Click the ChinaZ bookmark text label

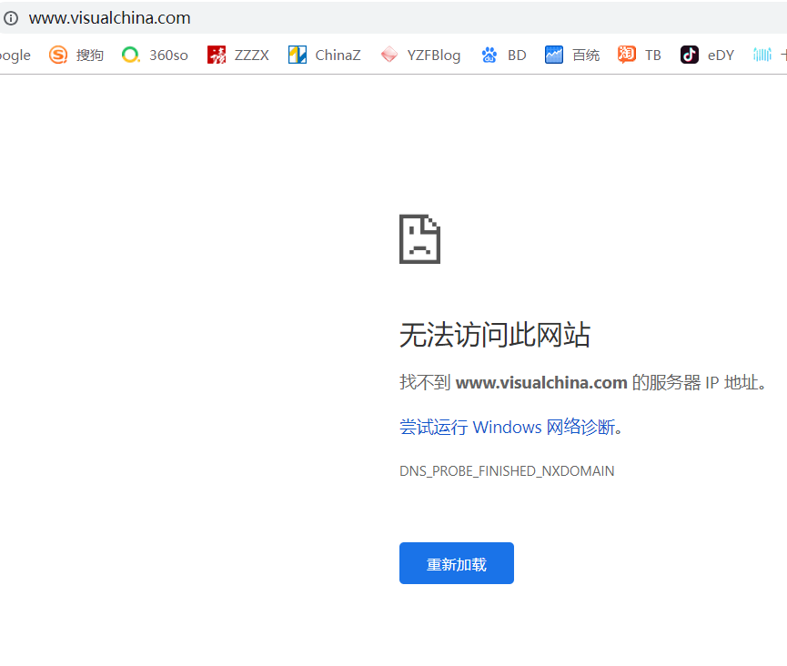tap(338, 55)
